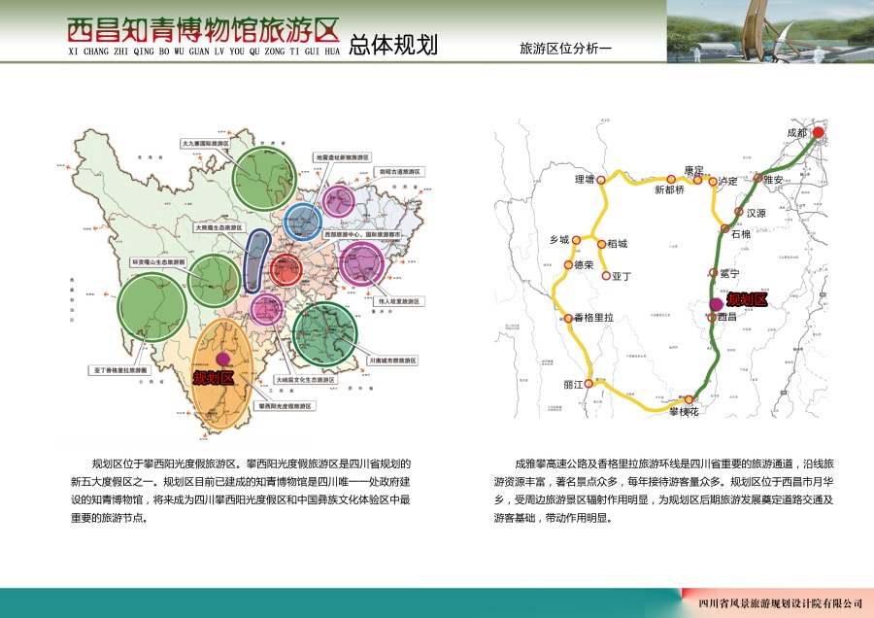Select the purple 规划区 dot near 西昌
Viewport: 874px width, 618px height.
coord(718,304)
